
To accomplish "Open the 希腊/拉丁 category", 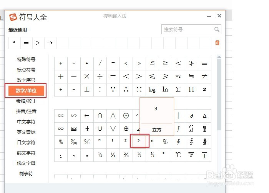I will click(x=26, y=101).
